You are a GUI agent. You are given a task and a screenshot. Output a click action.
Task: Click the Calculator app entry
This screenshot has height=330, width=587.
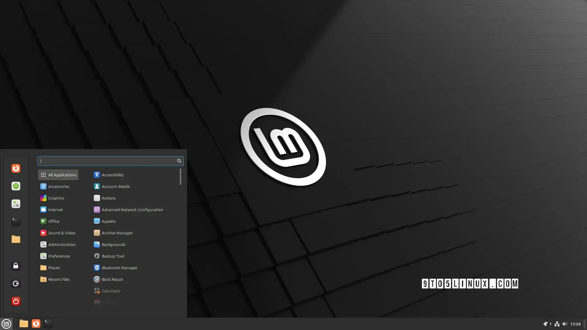(x=111, y=291)
